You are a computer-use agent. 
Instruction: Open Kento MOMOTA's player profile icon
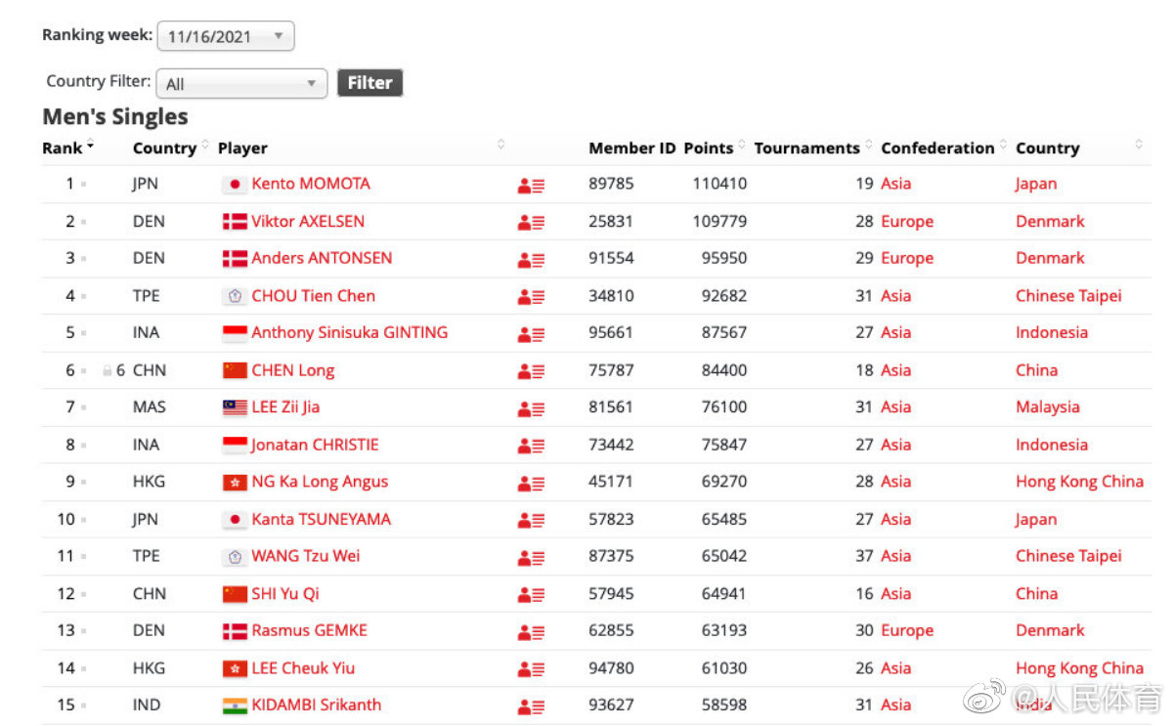(531, 185)
